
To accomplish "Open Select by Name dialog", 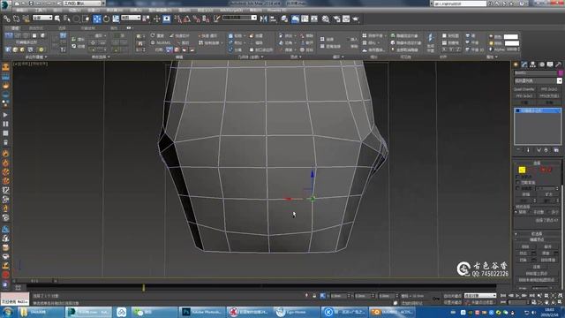I will point(67,19).
